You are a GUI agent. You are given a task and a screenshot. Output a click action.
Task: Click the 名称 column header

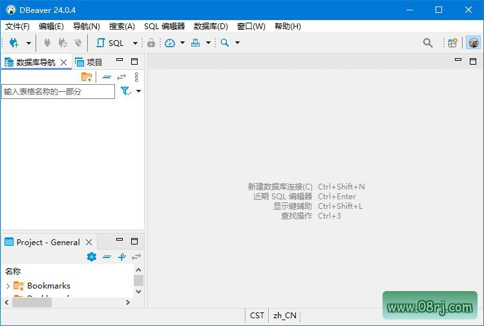[x=13, y=271]
